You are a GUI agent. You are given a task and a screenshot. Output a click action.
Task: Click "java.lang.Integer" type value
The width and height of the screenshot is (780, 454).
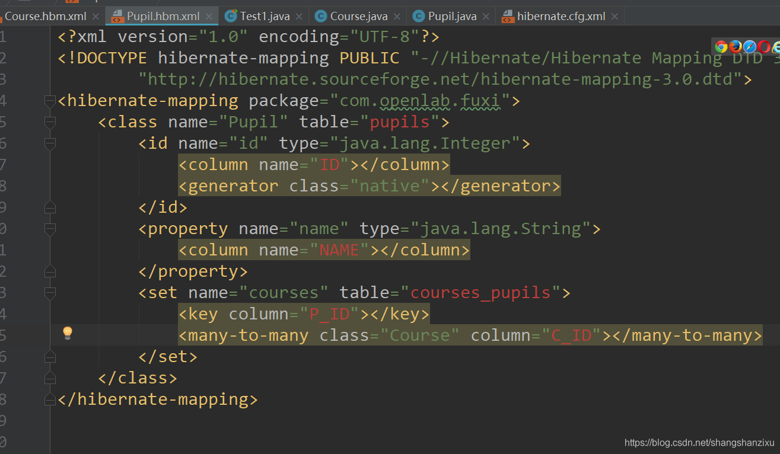click(x=425, y=143)
